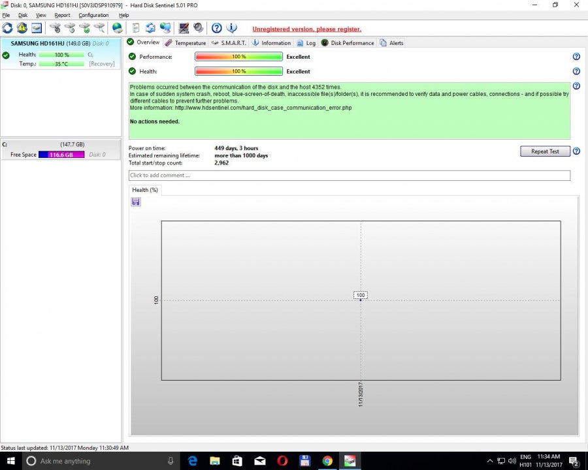
Task: Open Google Chrome from the taskbar
Action: point(327,461)
